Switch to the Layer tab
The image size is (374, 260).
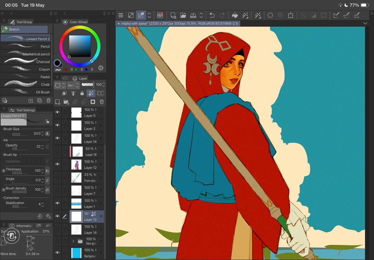[x=80, y=78]
